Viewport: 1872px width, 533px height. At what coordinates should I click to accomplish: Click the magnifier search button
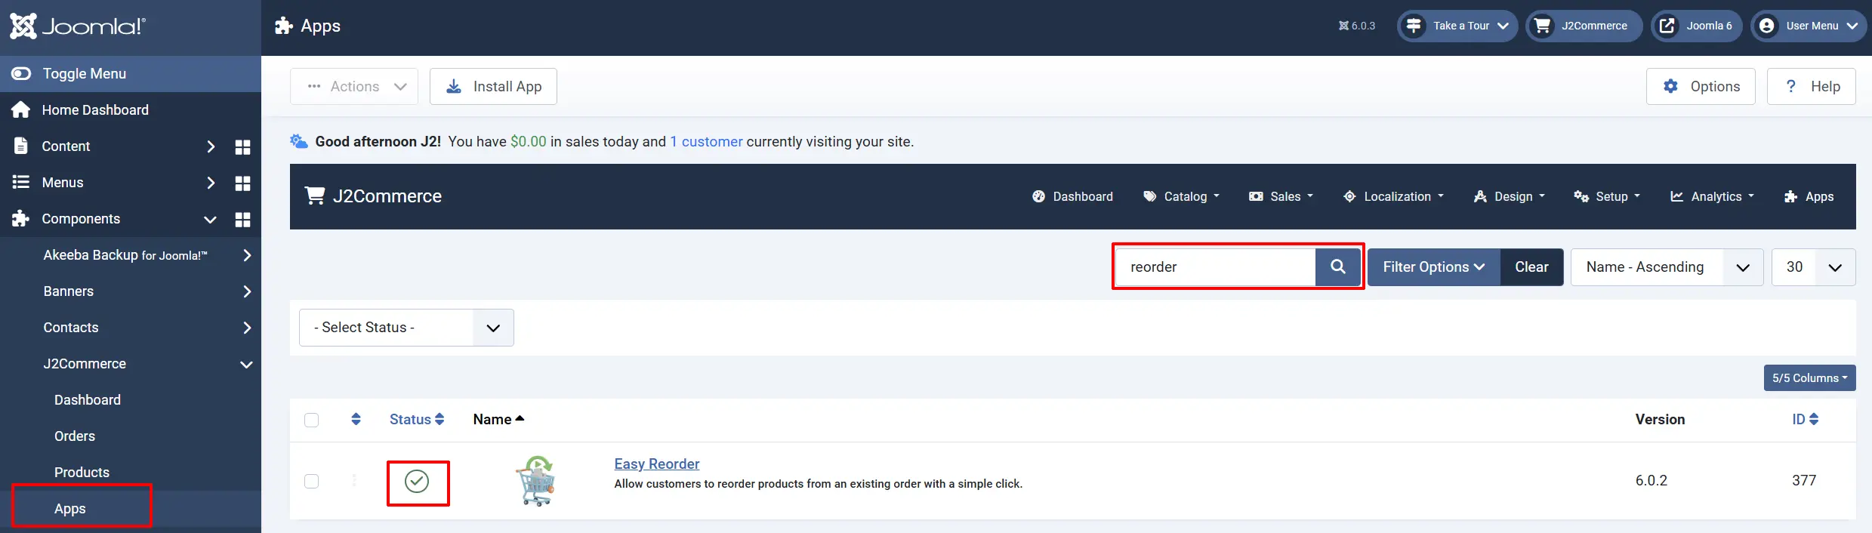coord(1337,267)
